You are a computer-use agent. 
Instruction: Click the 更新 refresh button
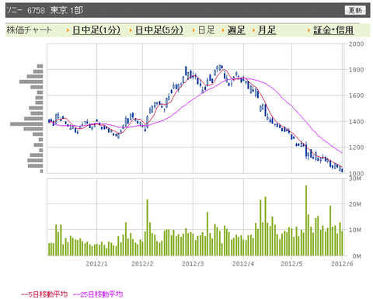(x=355, y=10)
